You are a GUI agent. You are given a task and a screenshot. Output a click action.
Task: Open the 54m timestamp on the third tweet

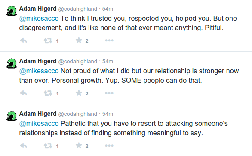[108, 114]
